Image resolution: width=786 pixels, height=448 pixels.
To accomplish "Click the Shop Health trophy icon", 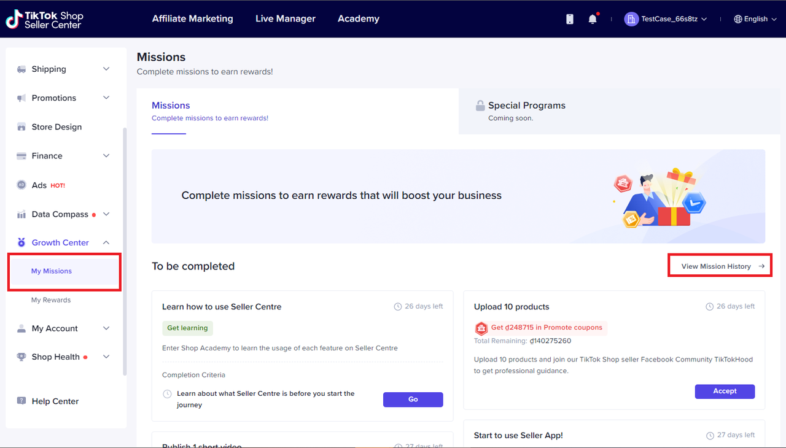I will click(21, 357).
